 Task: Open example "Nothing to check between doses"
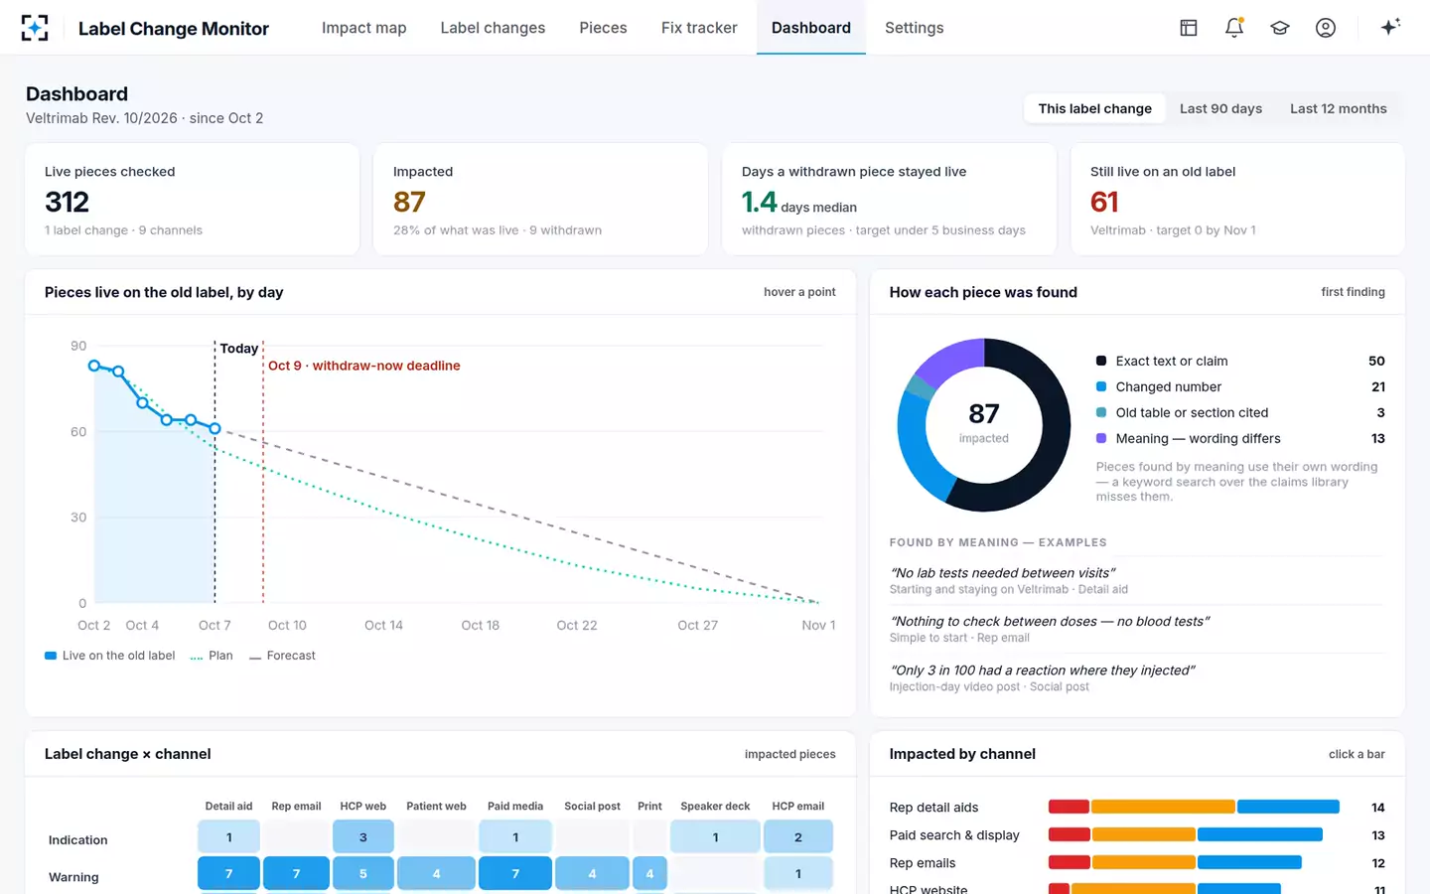click(1137, 629)
